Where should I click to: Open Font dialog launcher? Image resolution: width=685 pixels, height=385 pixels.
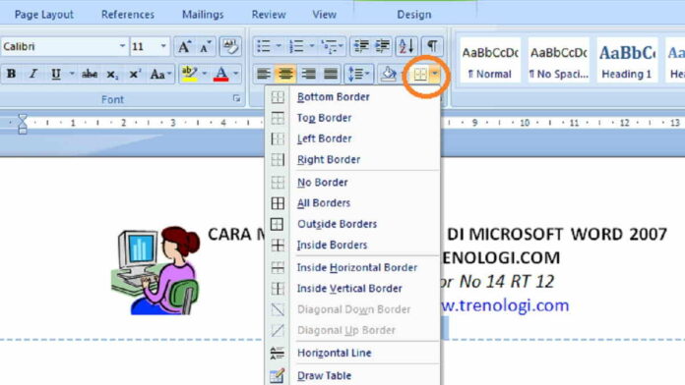pos(237,99)
